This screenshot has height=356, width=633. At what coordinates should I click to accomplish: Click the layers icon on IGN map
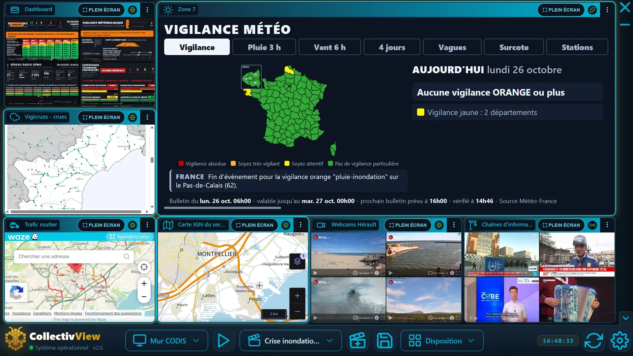(297, 261)
